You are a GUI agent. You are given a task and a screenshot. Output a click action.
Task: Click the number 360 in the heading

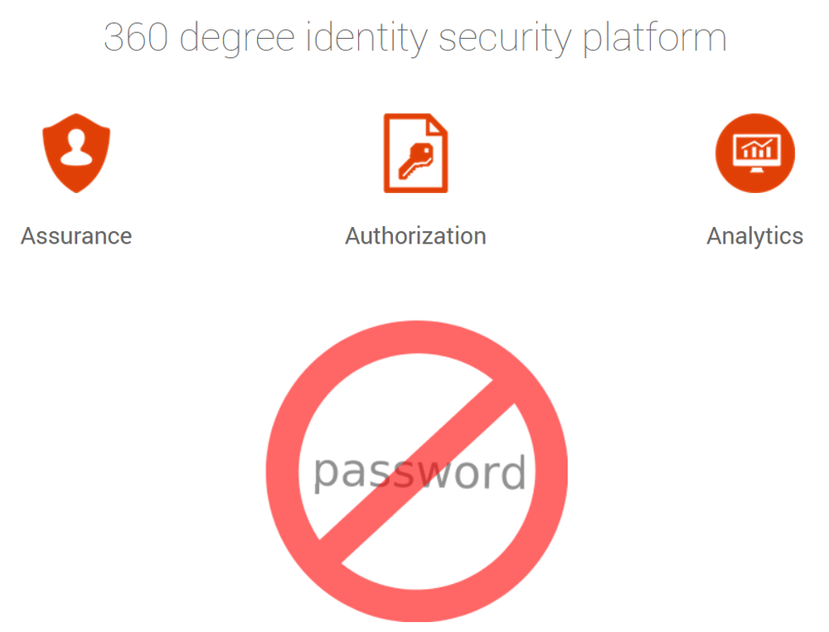136,37
